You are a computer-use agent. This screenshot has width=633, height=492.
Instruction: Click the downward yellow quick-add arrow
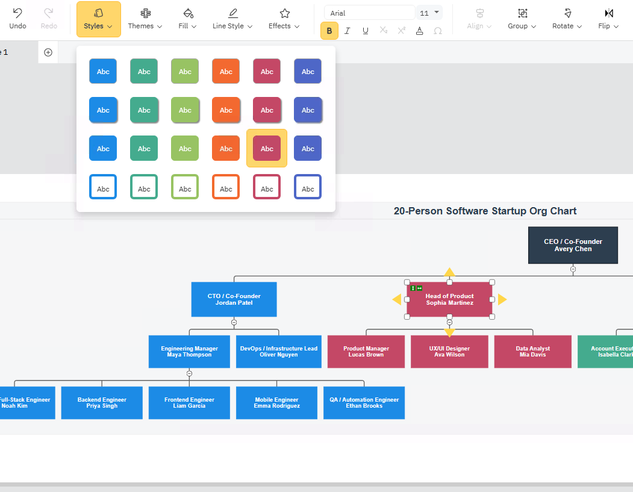pos(449,332)
